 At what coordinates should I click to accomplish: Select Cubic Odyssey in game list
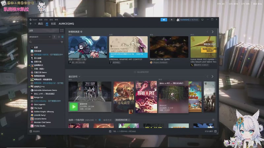(47, 101)
